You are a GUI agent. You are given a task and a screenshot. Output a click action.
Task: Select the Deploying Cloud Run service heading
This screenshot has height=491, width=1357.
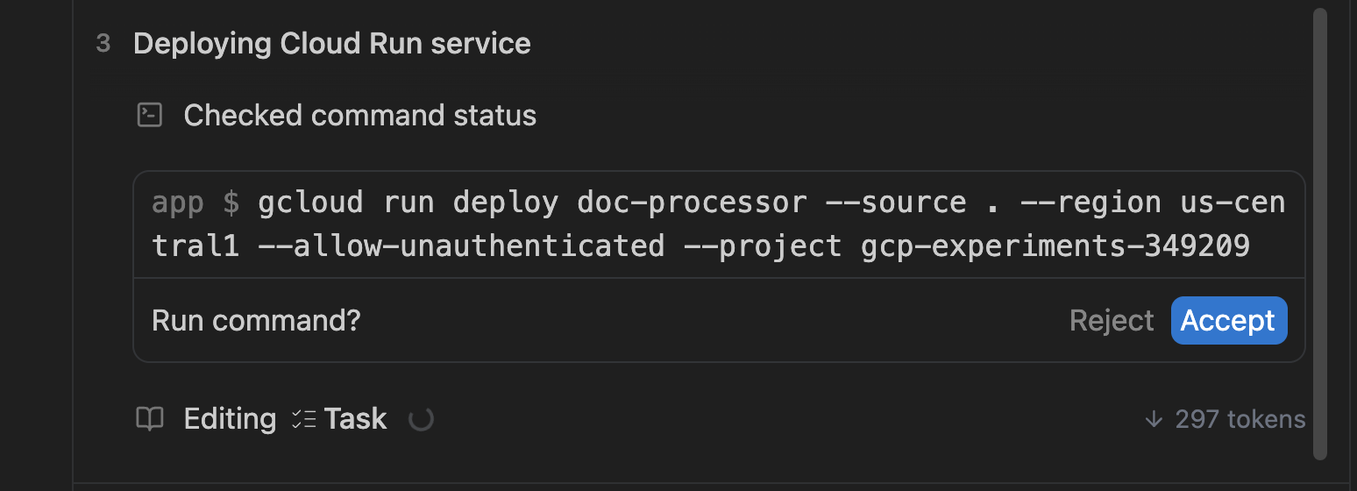tap(331, 44)
